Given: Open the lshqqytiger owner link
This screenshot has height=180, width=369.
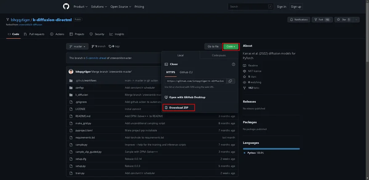Looking at the screenshot, I should click(x=20, y=20).
